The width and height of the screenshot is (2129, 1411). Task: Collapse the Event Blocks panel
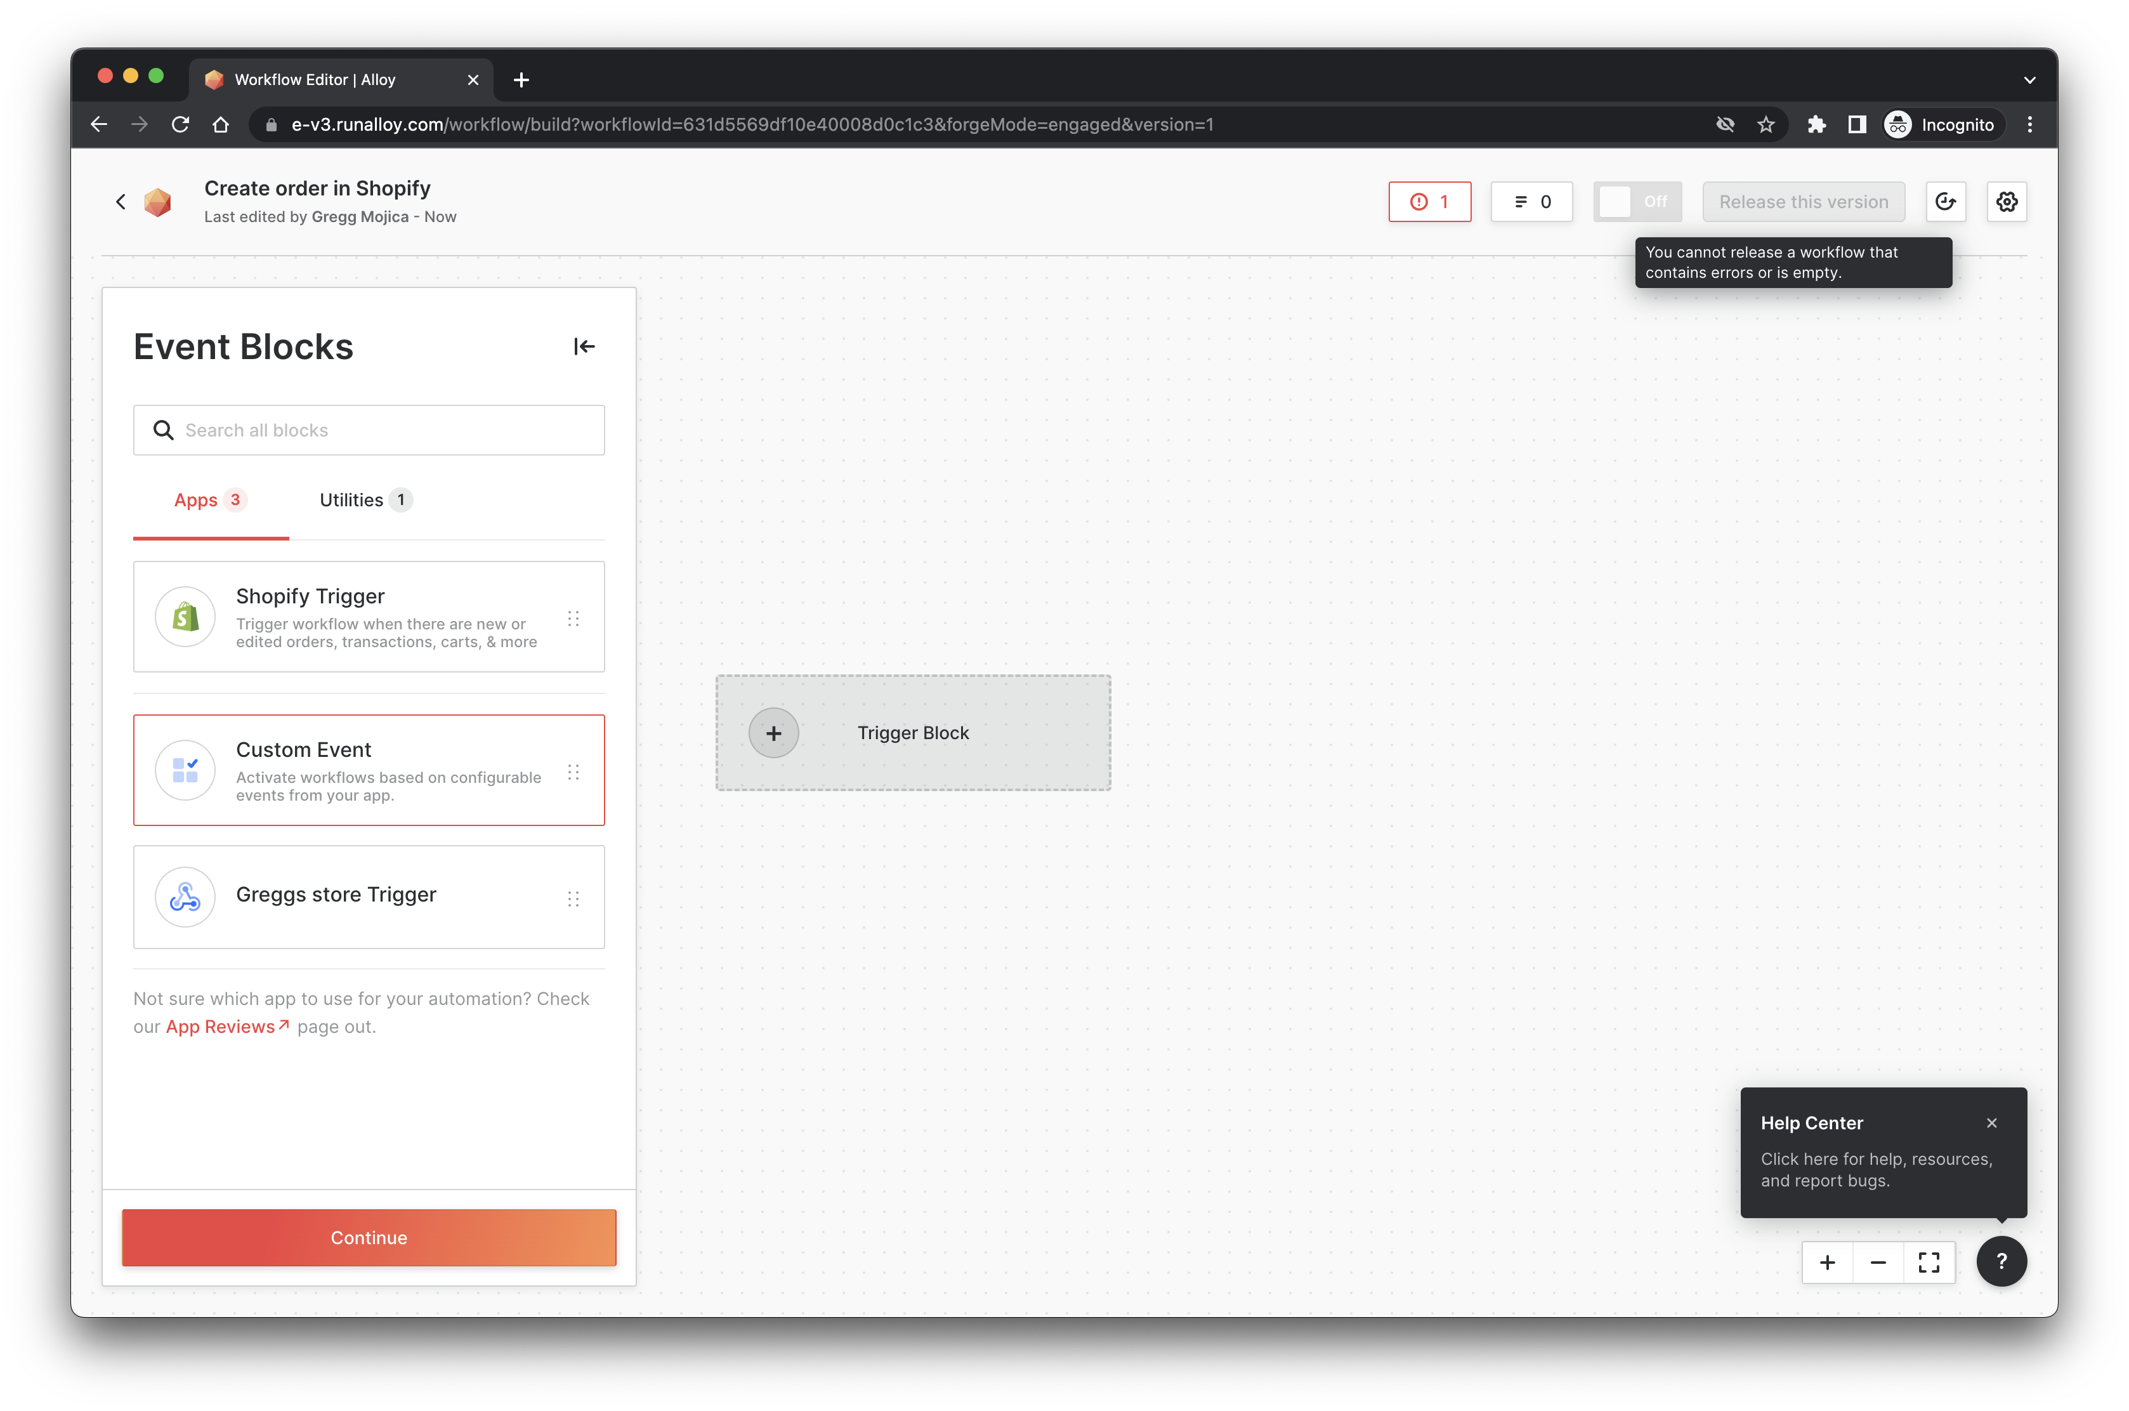click(584, 346)
